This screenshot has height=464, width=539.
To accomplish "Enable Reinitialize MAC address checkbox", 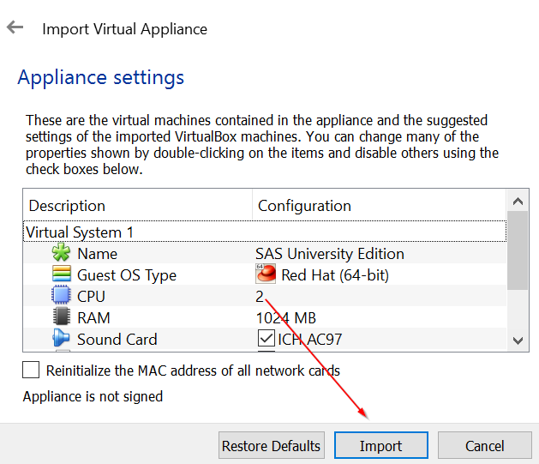I will pyautogui.click(x=32, y=371).
